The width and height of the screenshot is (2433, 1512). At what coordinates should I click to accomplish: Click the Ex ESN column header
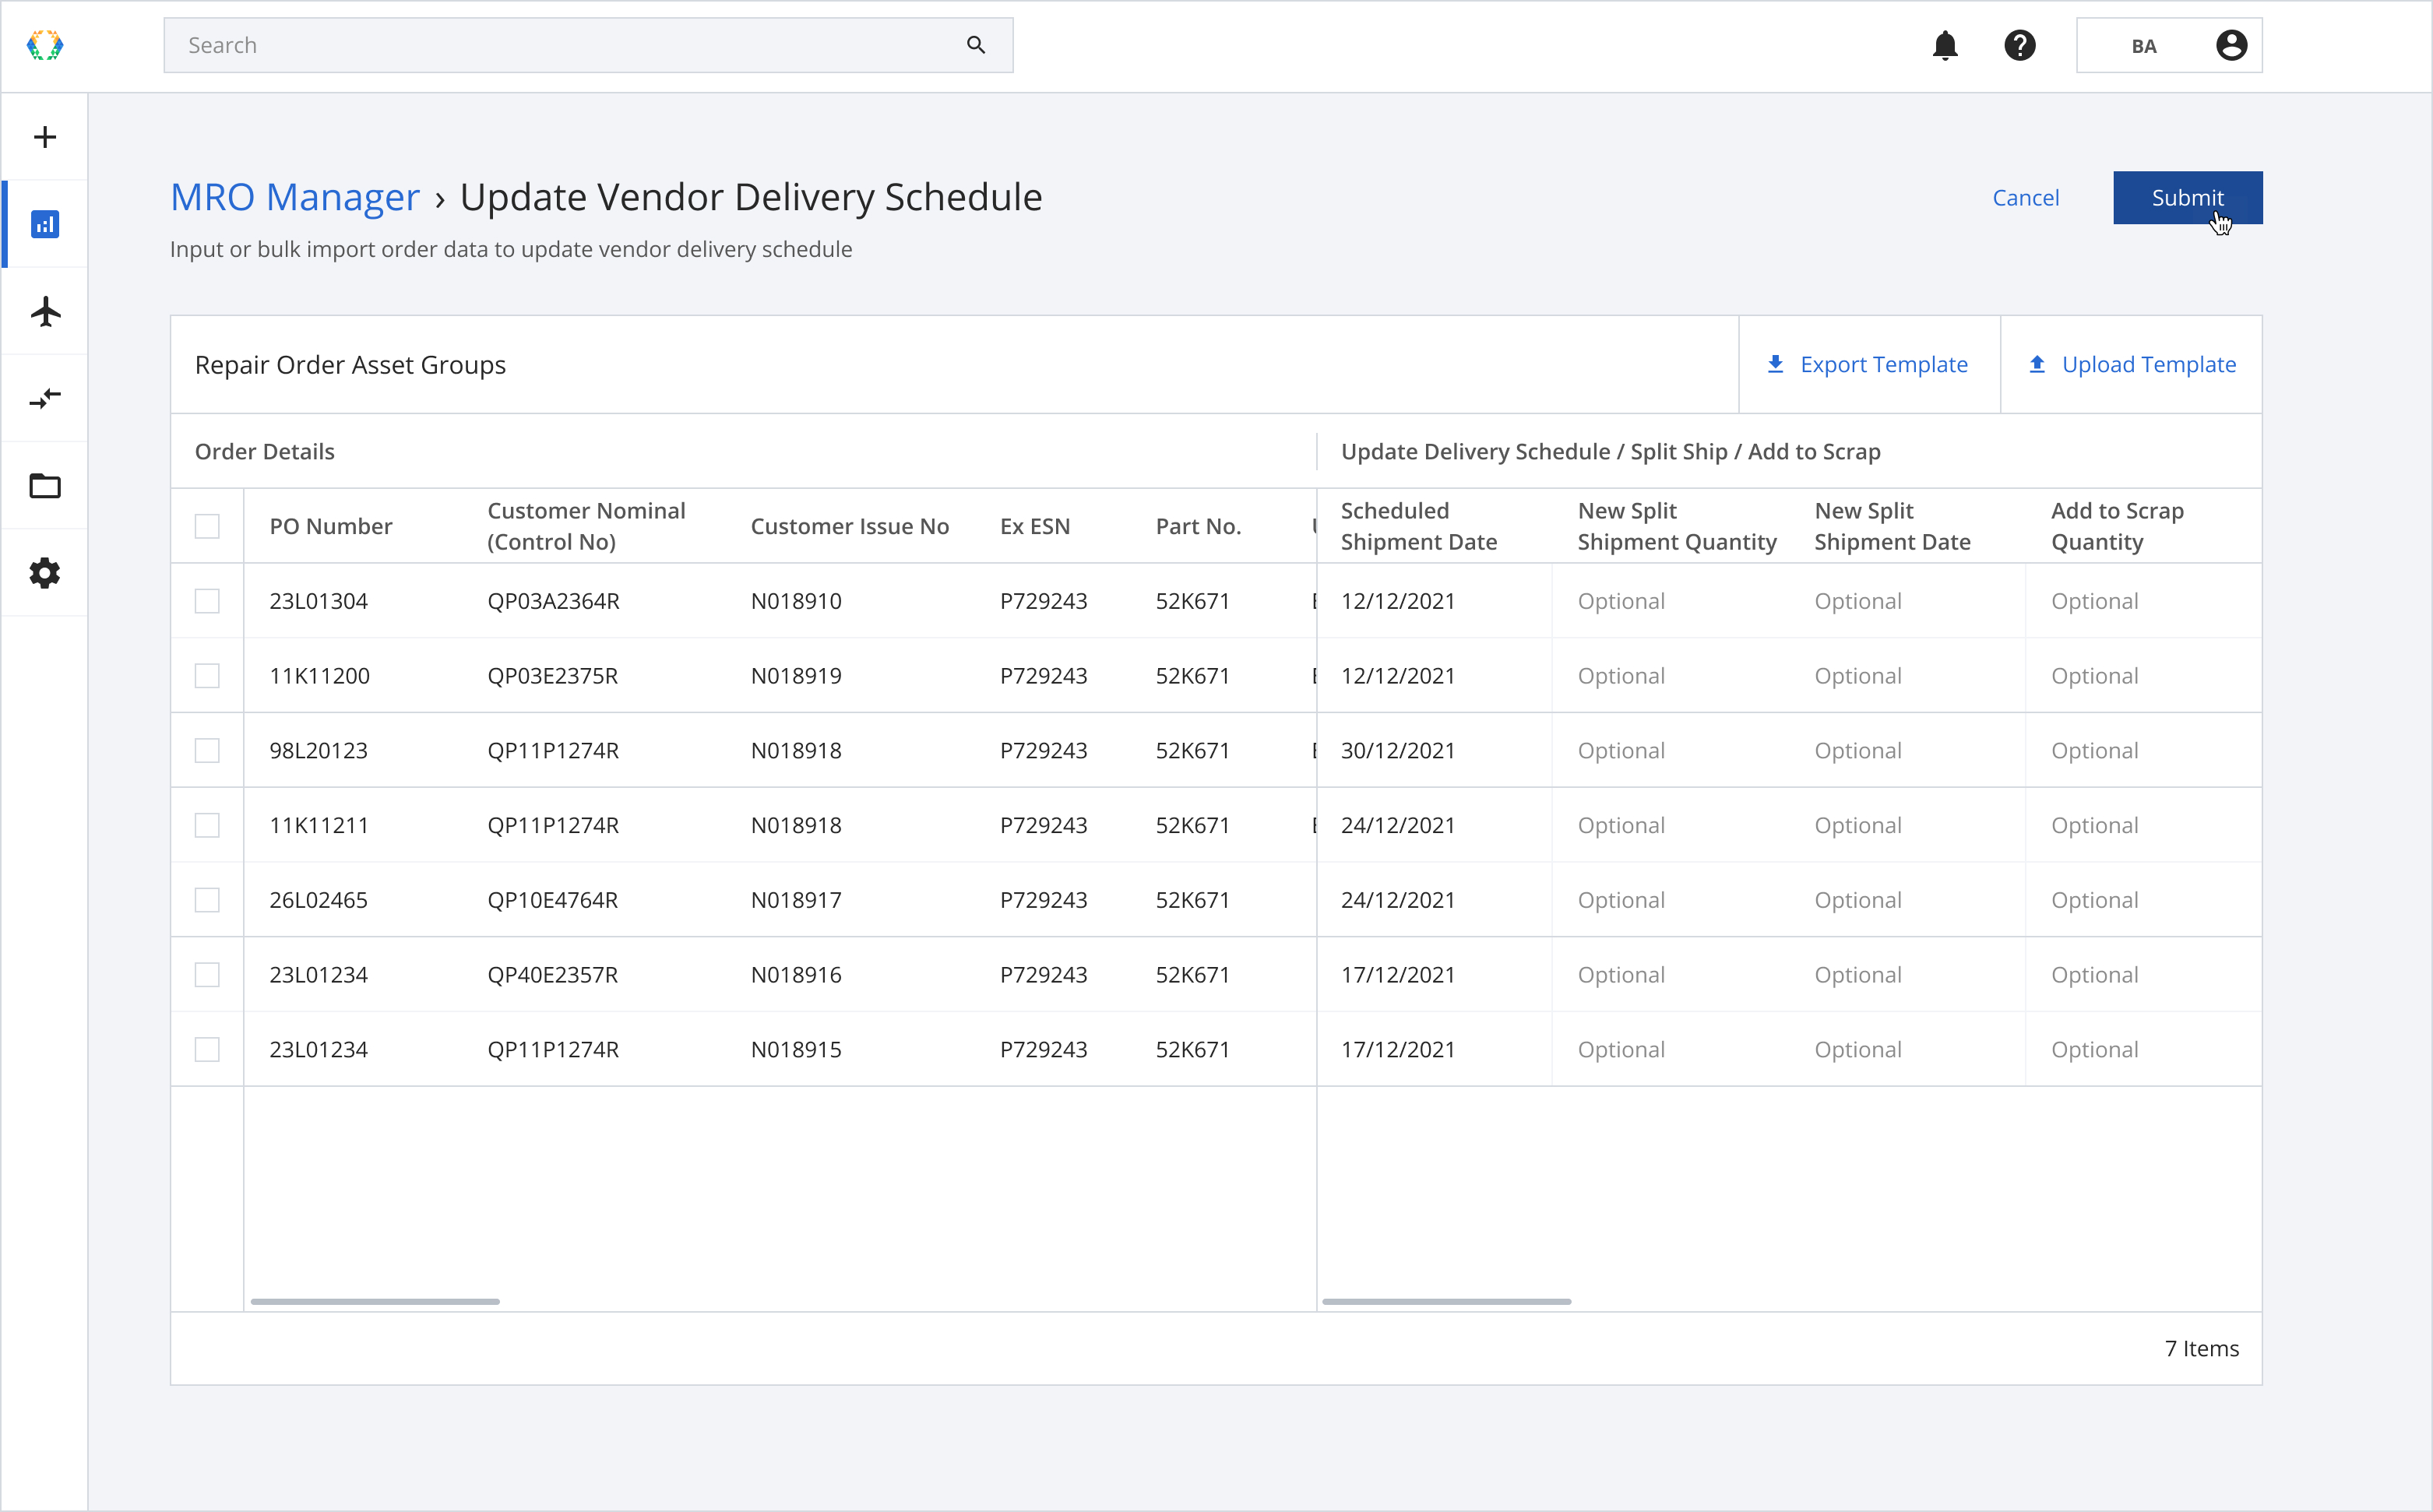(x=1035, y=526)
